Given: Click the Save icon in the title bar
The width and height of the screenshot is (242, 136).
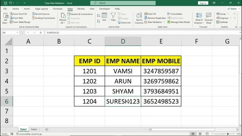Looking at the screenshot, I should pyautogui.click(x=5, y=3).
